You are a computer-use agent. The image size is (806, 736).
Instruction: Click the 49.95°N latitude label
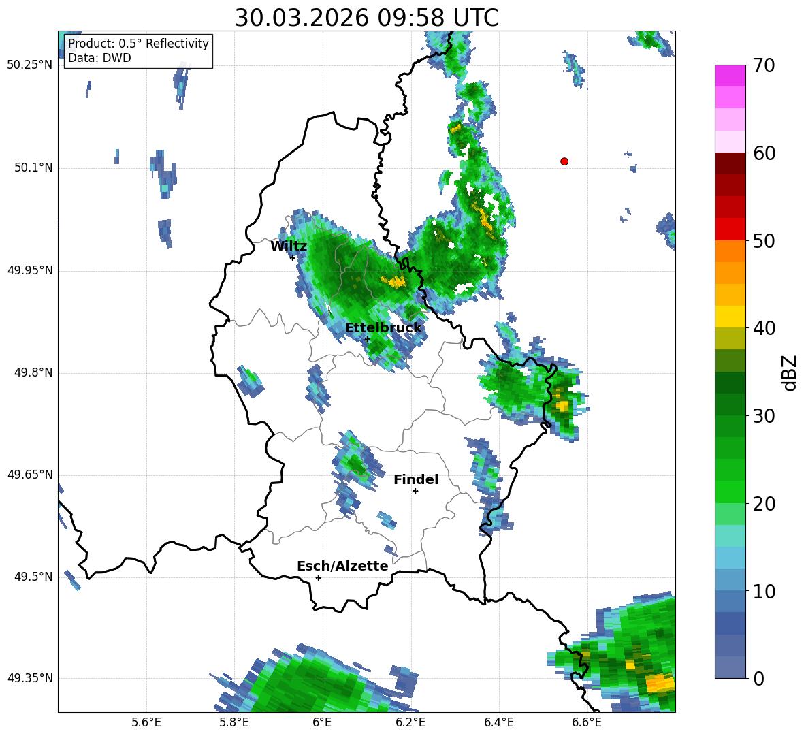[x=30, y=270]
